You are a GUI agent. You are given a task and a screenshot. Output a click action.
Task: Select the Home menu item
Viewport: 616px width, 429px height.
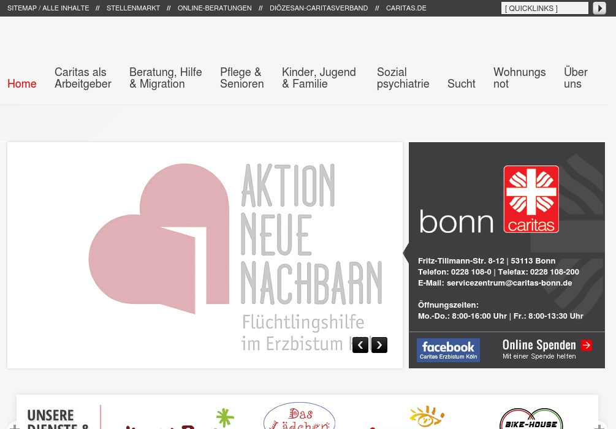[22, 84]
